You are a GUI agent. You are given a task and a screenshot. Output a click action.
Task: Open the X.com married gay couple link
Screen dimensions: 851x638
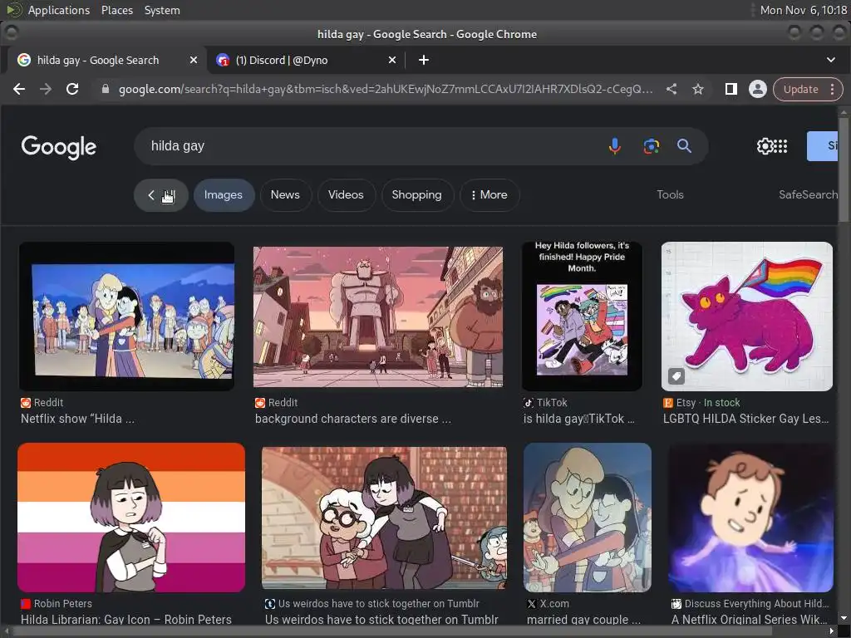click(583, 619)
